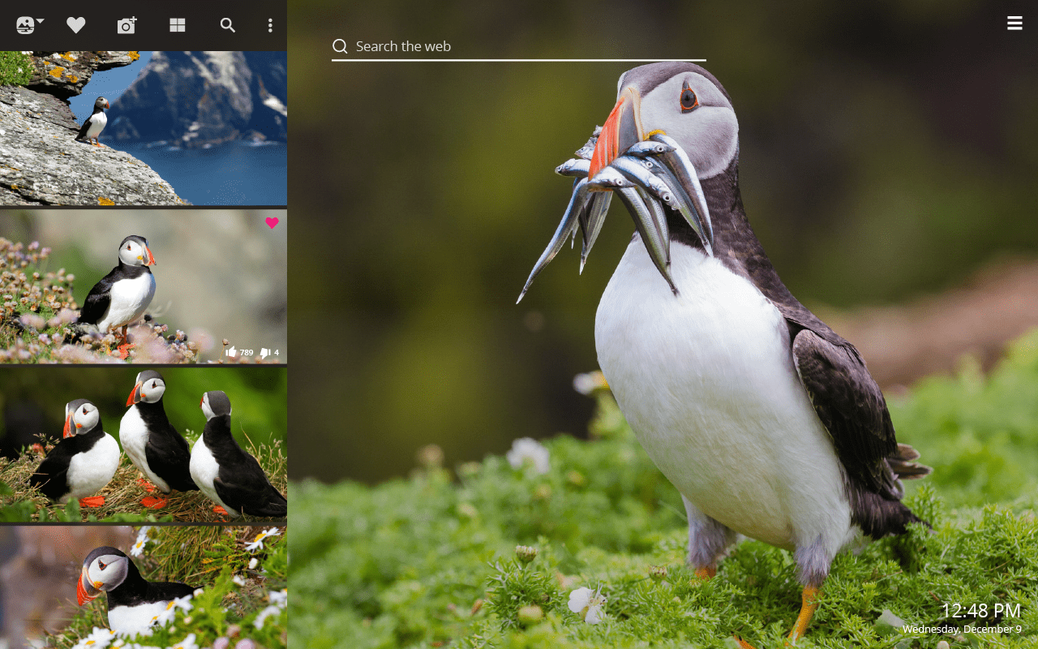This screenshot has height=649, width=1038.
Task: View the three-puffins thumbnail in the sidebar
Action: point(143,445)
